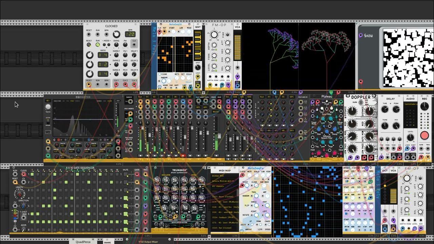
Task: Click the red mute button on MixMaster
Action: click(x=184, y=156)
